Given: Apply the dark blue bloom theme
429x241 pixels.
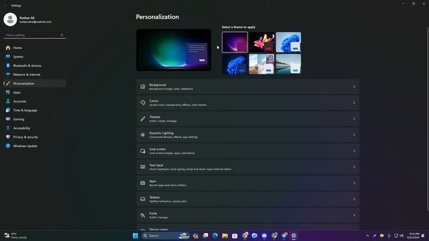Looking at the screenshot, I should [x=235, y=64].
